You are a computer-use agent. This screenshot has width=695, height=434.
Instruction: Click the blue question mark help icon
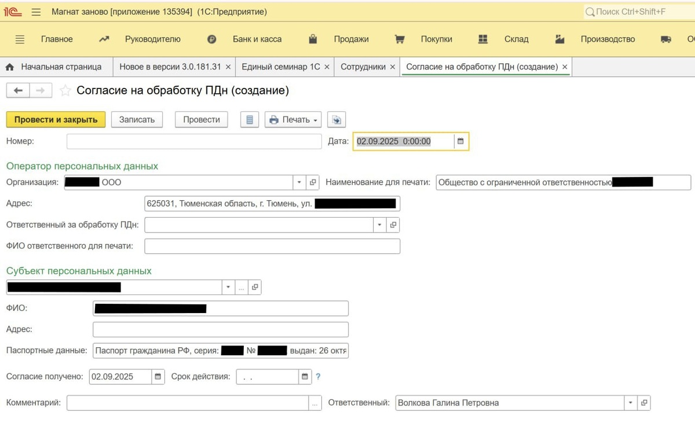[318, 377]
